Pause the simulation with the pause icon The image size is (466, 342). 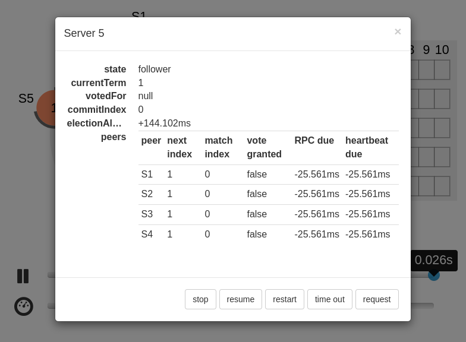pyautogui.click(x=23, y=276)
